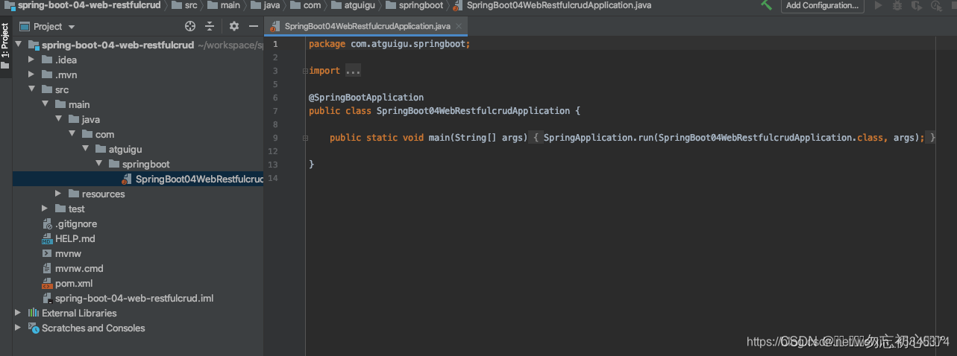The height and width of the screenshot is (356, 957).
Task: Collapse the atguigu package arrow
Action: (x=85, y=149)
